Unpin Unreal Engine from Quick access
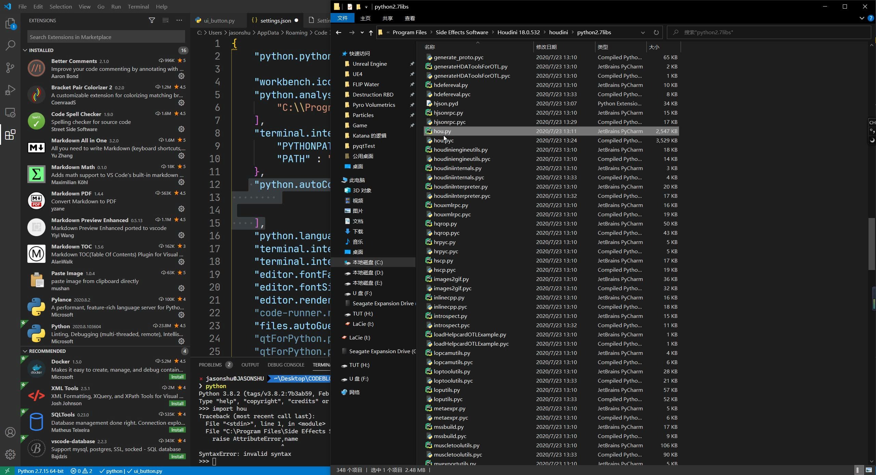Screen dimensions: 876x475 pos(412,64)
